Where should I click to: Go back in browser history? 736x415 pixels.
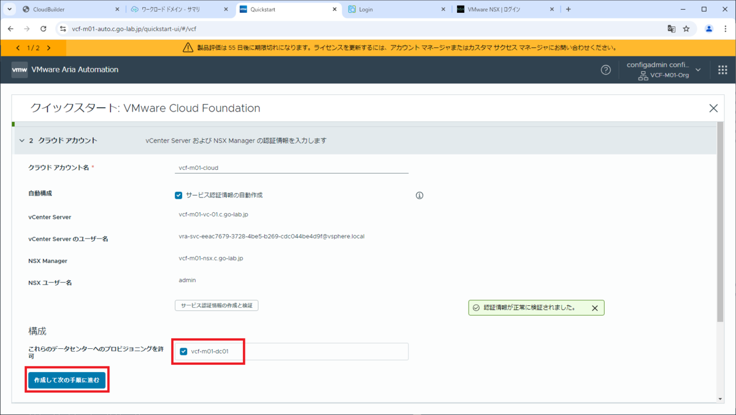tap(10, 28)
